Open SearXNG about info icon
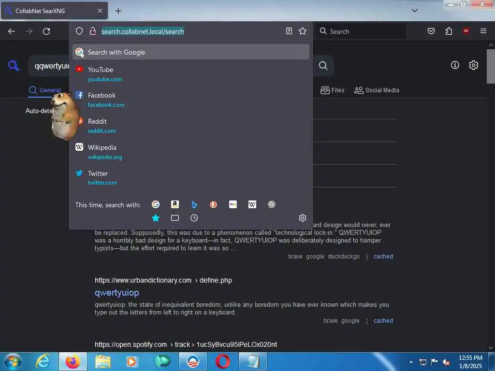This screenshot has width=495, height=371. 455,65
